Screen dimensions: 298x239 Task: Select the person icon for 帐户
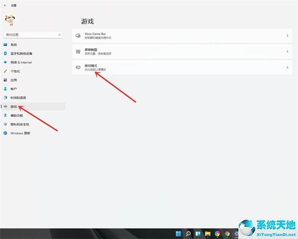point(5,89)
